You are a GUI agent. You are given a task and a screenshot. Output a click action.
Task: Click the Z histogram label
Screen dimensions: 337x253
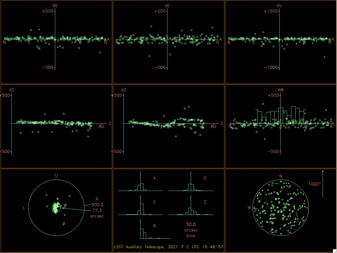click(205, 202)
